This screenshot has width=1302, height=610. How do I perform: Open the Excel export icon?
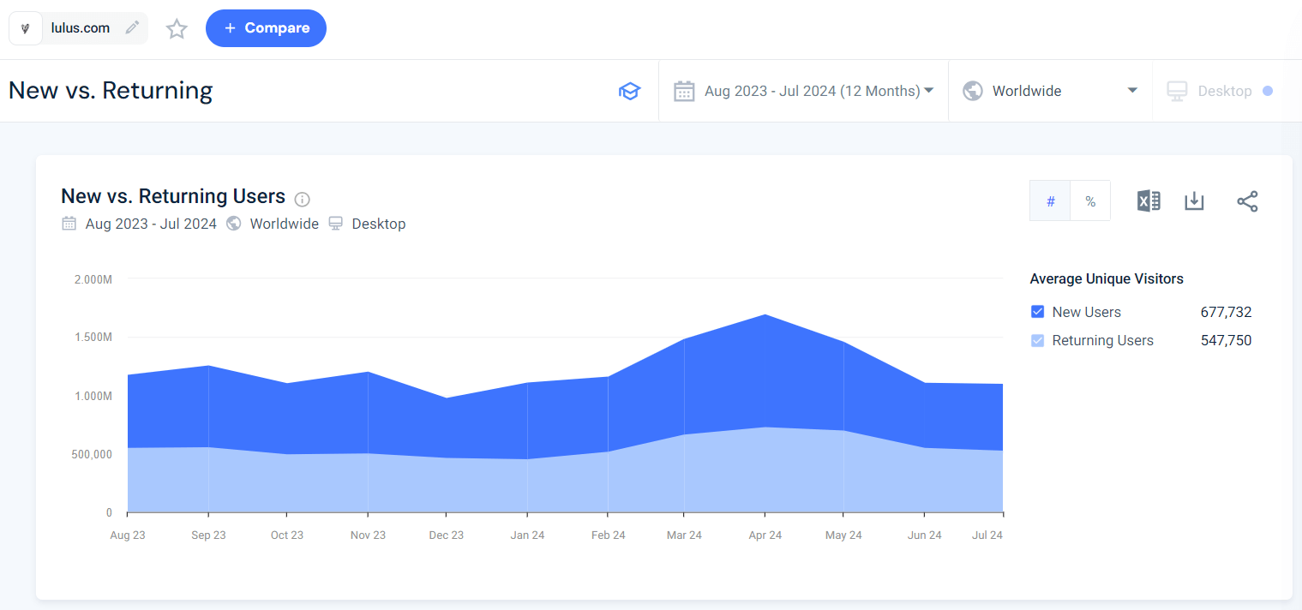pos(1148,200)
